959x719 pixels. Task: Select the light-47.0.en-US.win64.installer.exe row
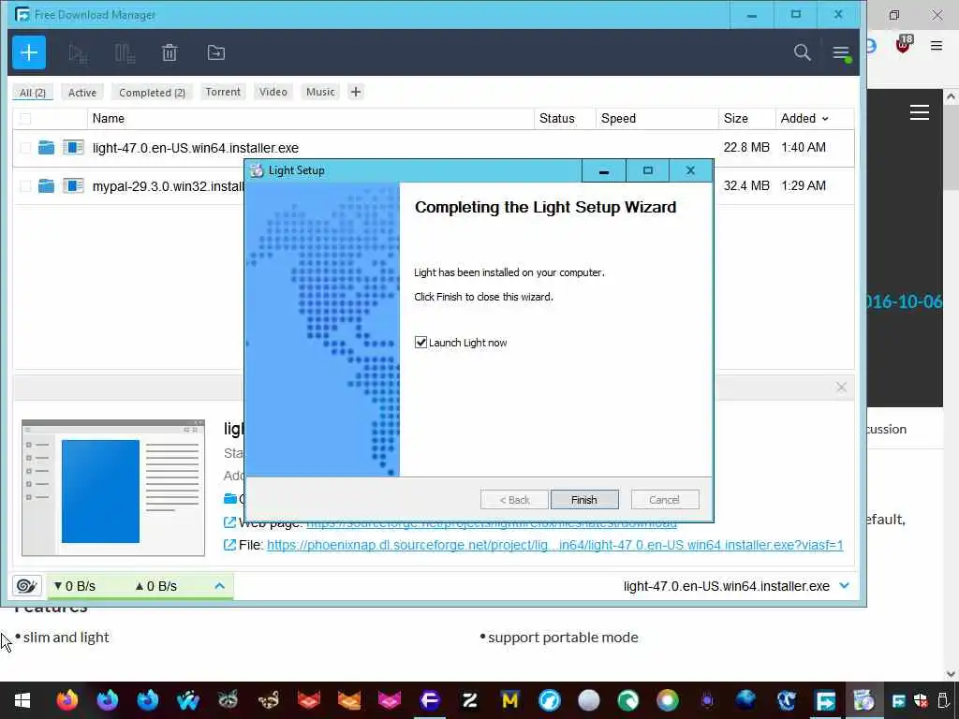tap(433, 147)
